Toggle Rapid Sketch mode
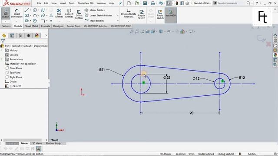The image size is (278, 156). (x=160, y=14)
